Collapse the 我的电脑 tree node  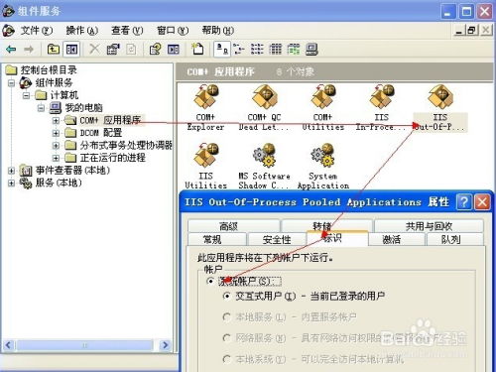pos(41,108)
